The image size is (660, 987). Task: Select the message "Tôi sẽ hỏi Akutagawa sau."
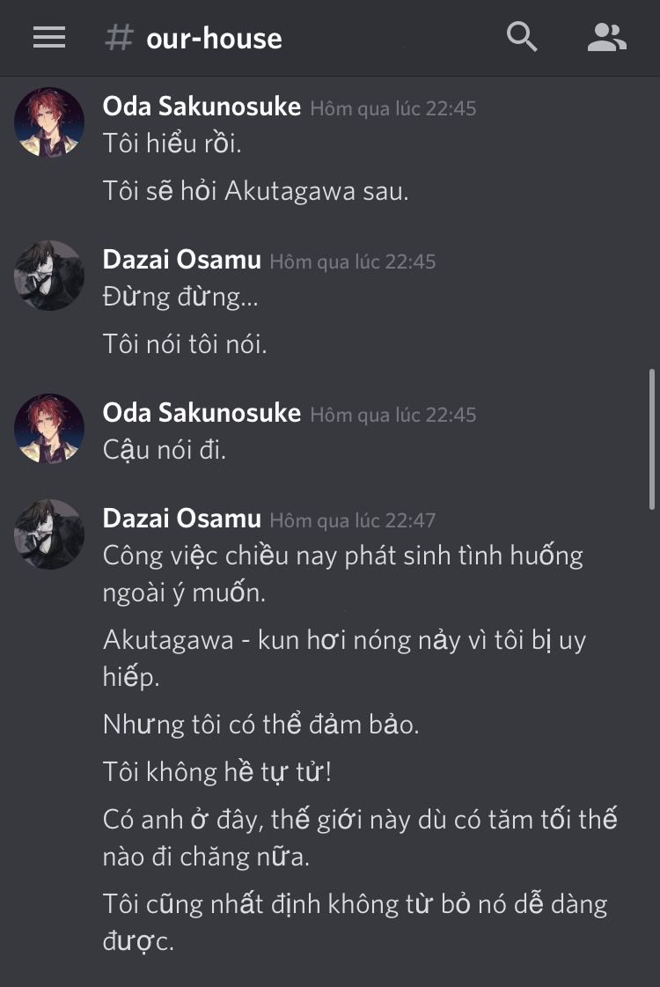[255, 191]
